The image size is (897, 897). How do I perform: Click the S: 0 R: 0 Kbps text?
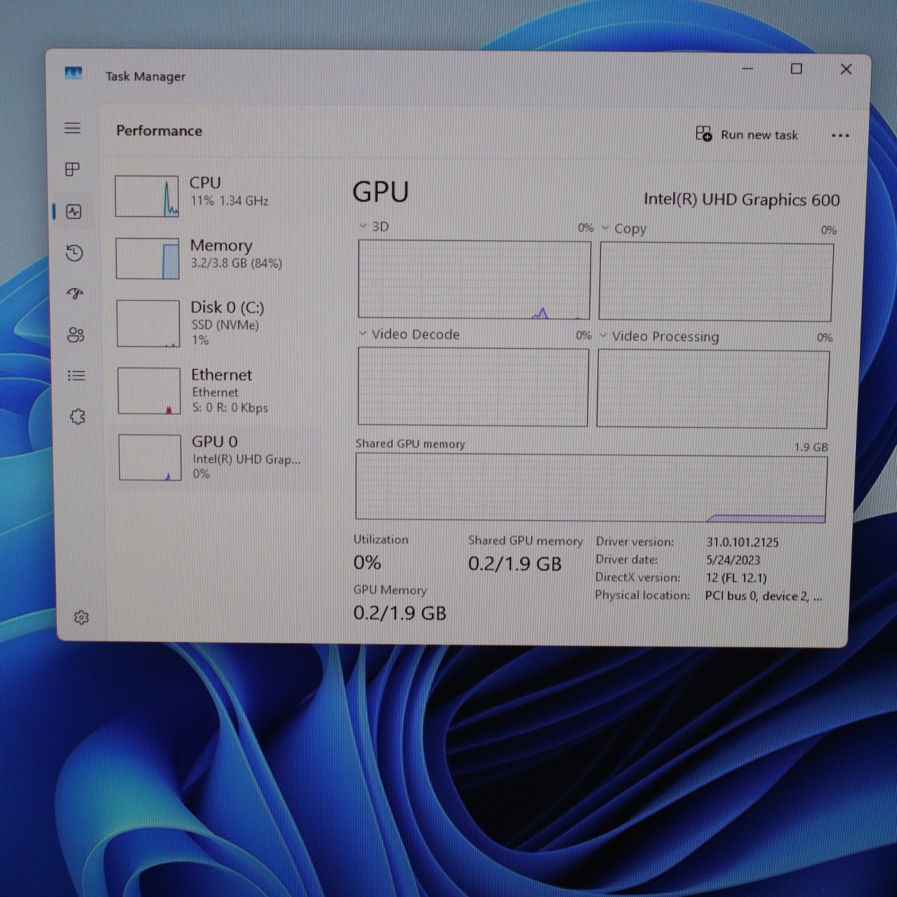pos(230,408)
